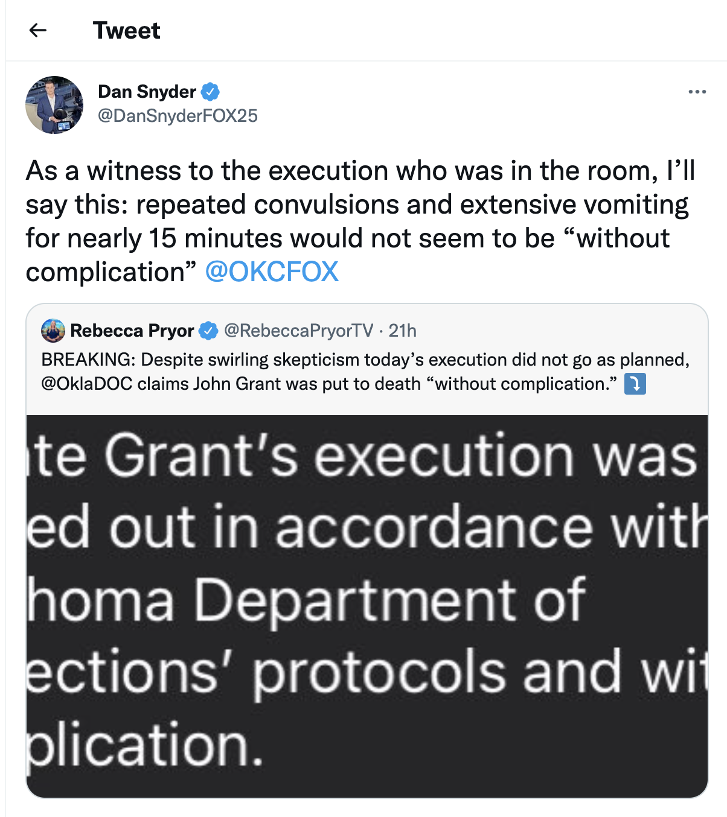
Task: Go back using the left arrow
Action: coord(38,30)
